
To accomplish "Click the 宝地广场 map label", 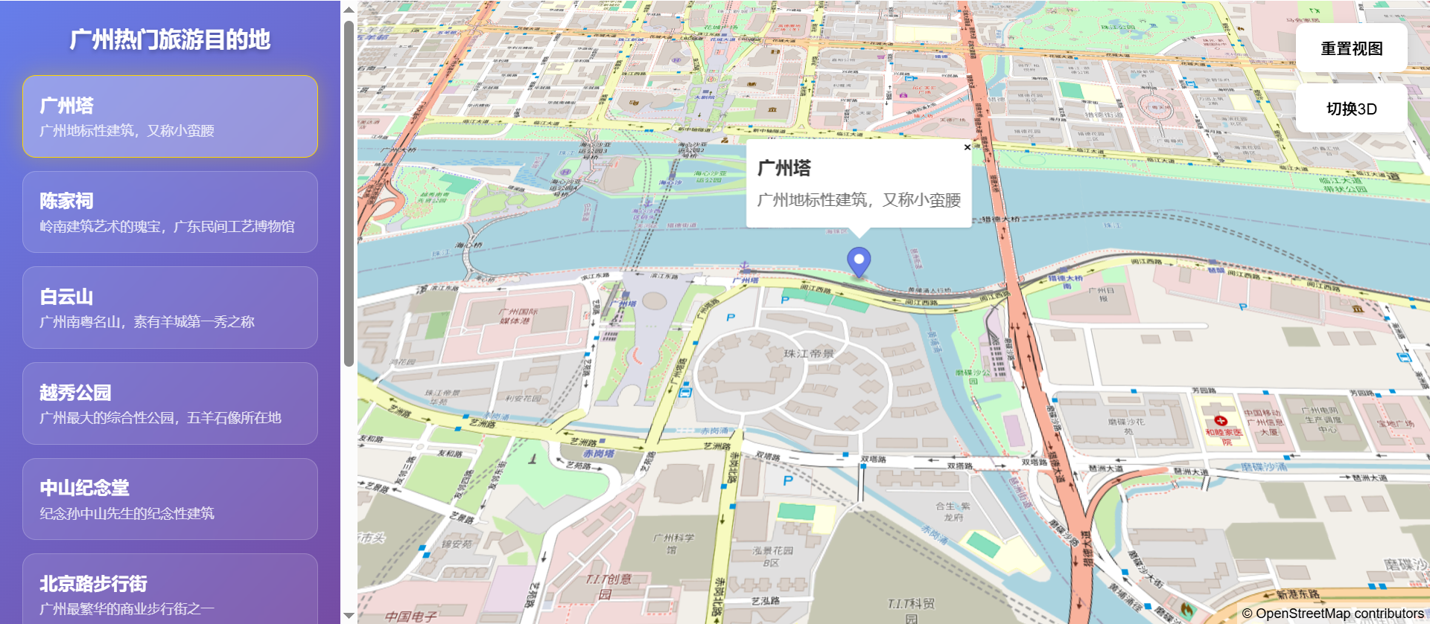I will click(x=1395, y=423).
